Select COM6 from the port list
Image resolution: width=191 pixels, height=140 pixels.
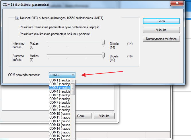[x=60, y=99]
